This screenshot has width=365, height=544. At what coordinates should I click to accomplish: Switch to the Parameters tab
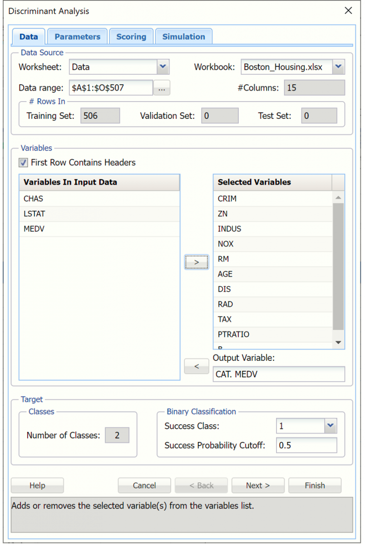(77, 37)
